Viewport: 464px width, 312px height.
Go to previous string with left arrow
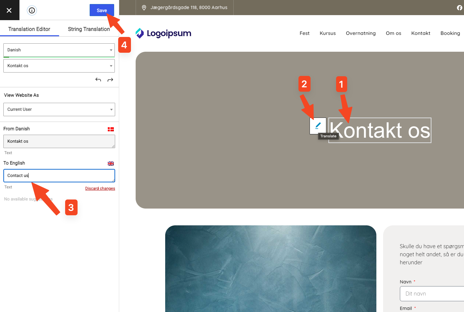pyautogui.click(x=98, y=80)
